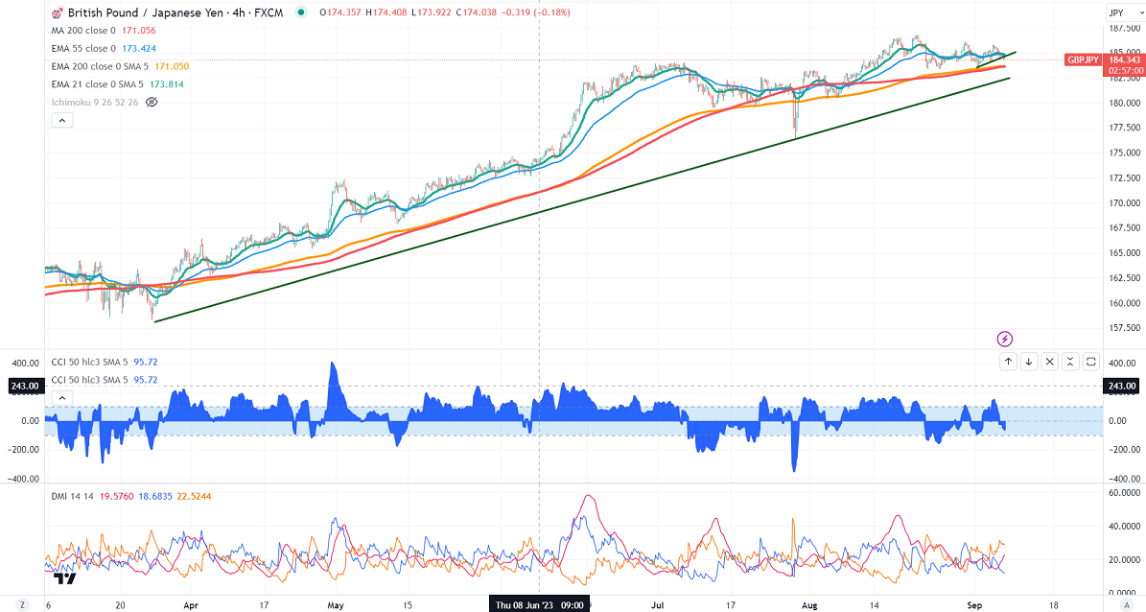The image size is (1146, 612).
Task: Click the DMI value 22.5244
Action: click(195, 497)
